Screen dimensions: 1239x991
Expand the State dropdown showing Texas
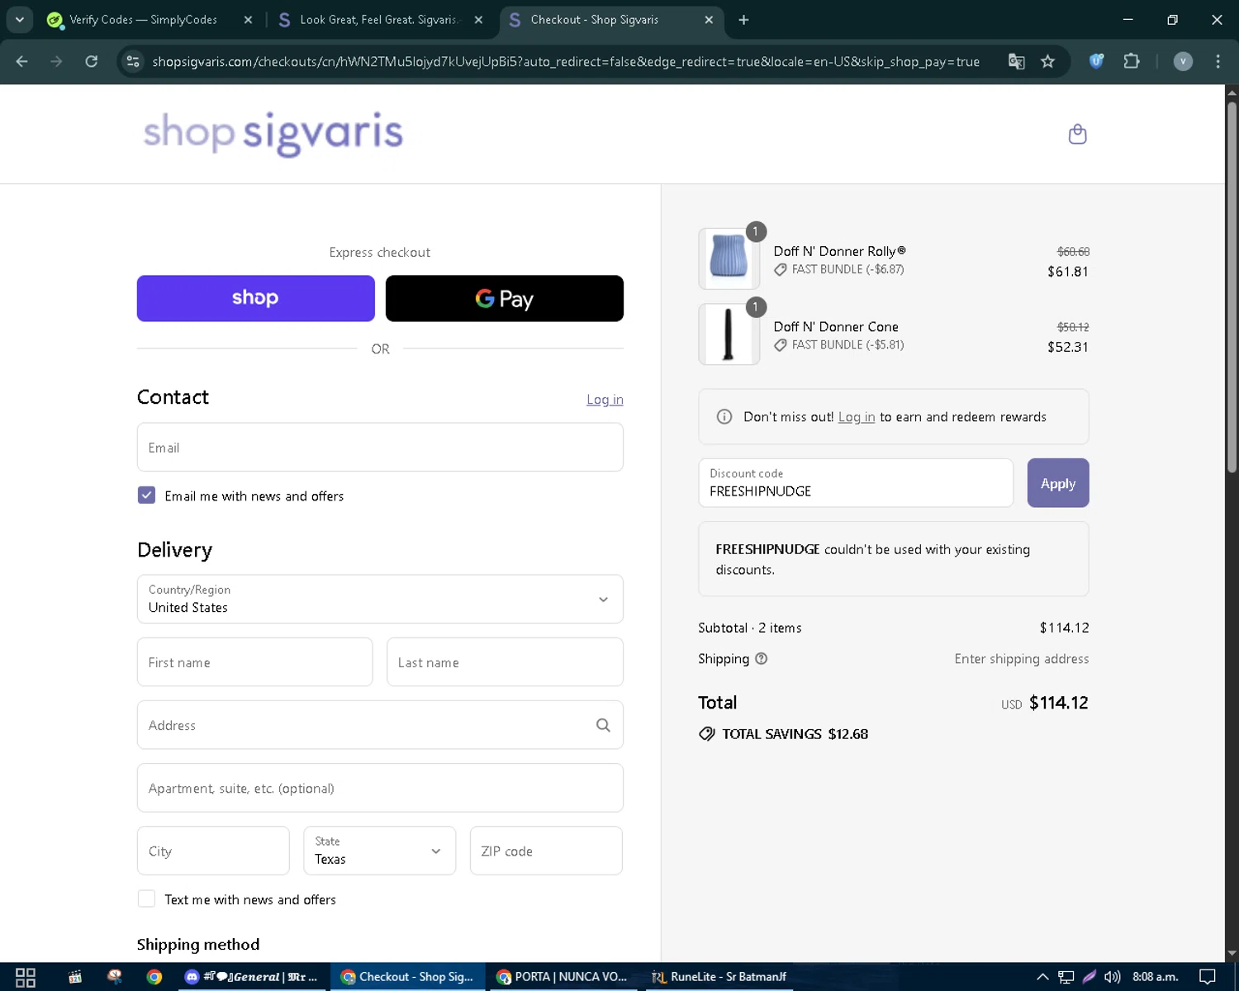tap(379, 851)
